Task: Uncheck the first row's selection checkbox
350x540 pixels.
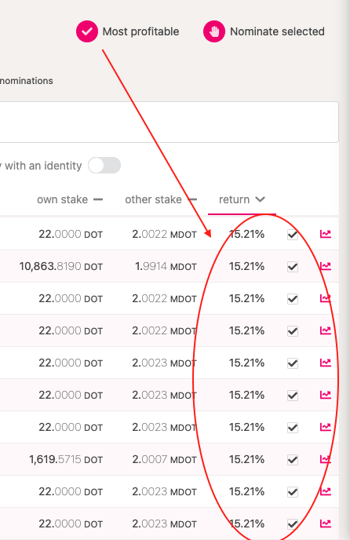Action: click(293, 235)
